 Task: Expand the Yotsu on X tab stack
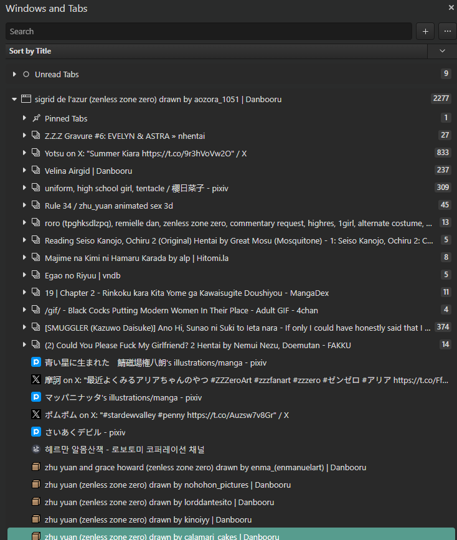click(x=24, y=153)
